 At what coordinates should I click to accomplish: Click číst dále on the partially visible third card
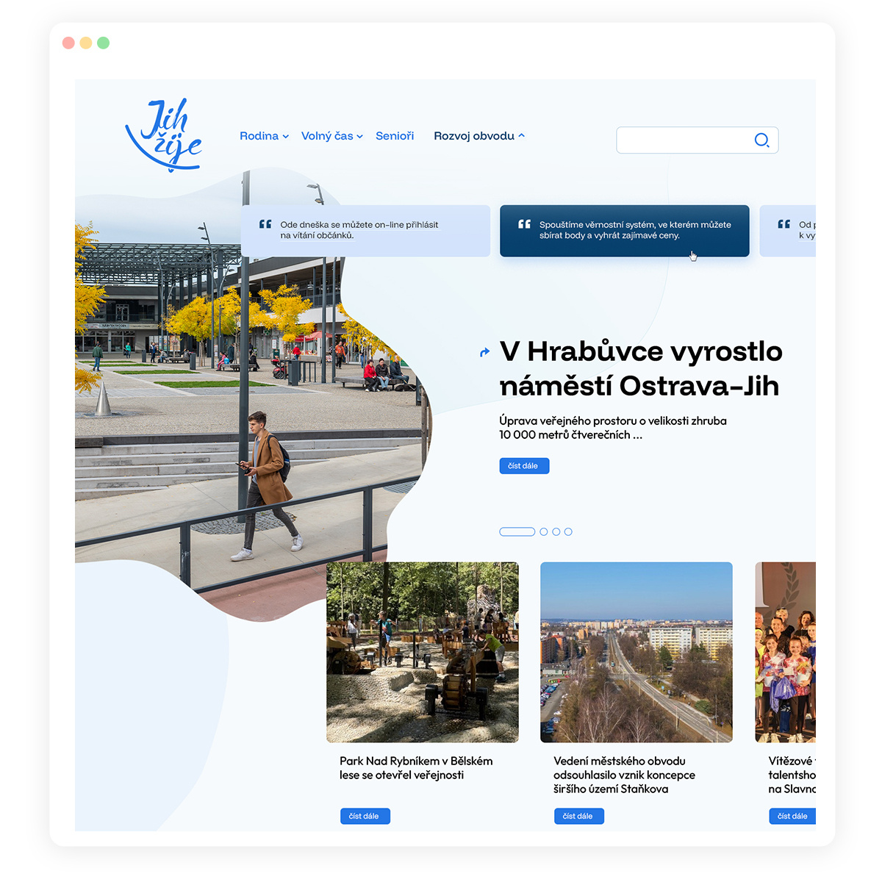point(792,816)
